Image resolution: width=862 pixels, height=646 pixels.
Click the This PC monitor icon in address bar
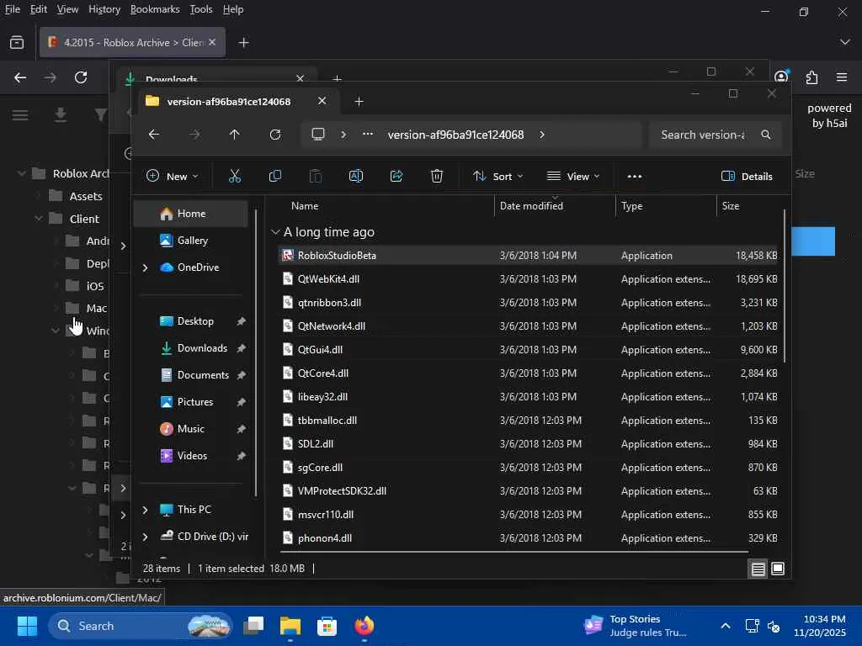pos(318,135)
